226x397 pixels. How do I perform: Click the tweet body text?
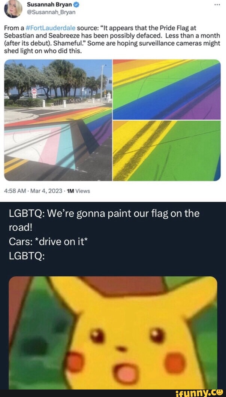tap(112, 39)
